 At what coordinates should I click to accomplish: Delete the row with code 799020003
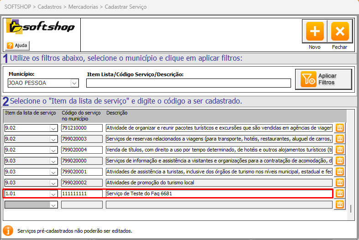[340, 139]
